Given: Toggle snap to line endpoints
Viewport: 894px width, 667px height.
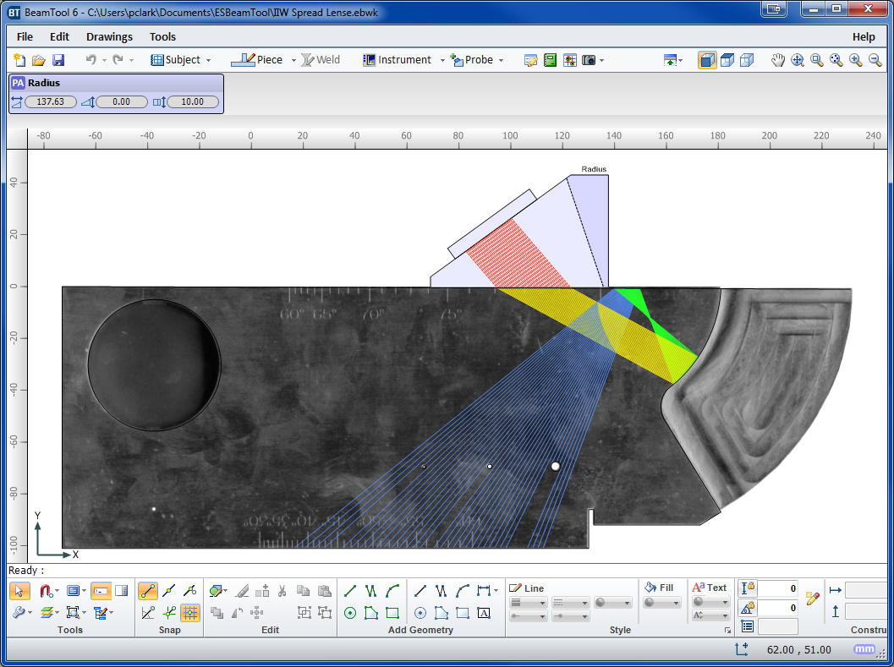Looking at the screenshot, I should [148, 590].
